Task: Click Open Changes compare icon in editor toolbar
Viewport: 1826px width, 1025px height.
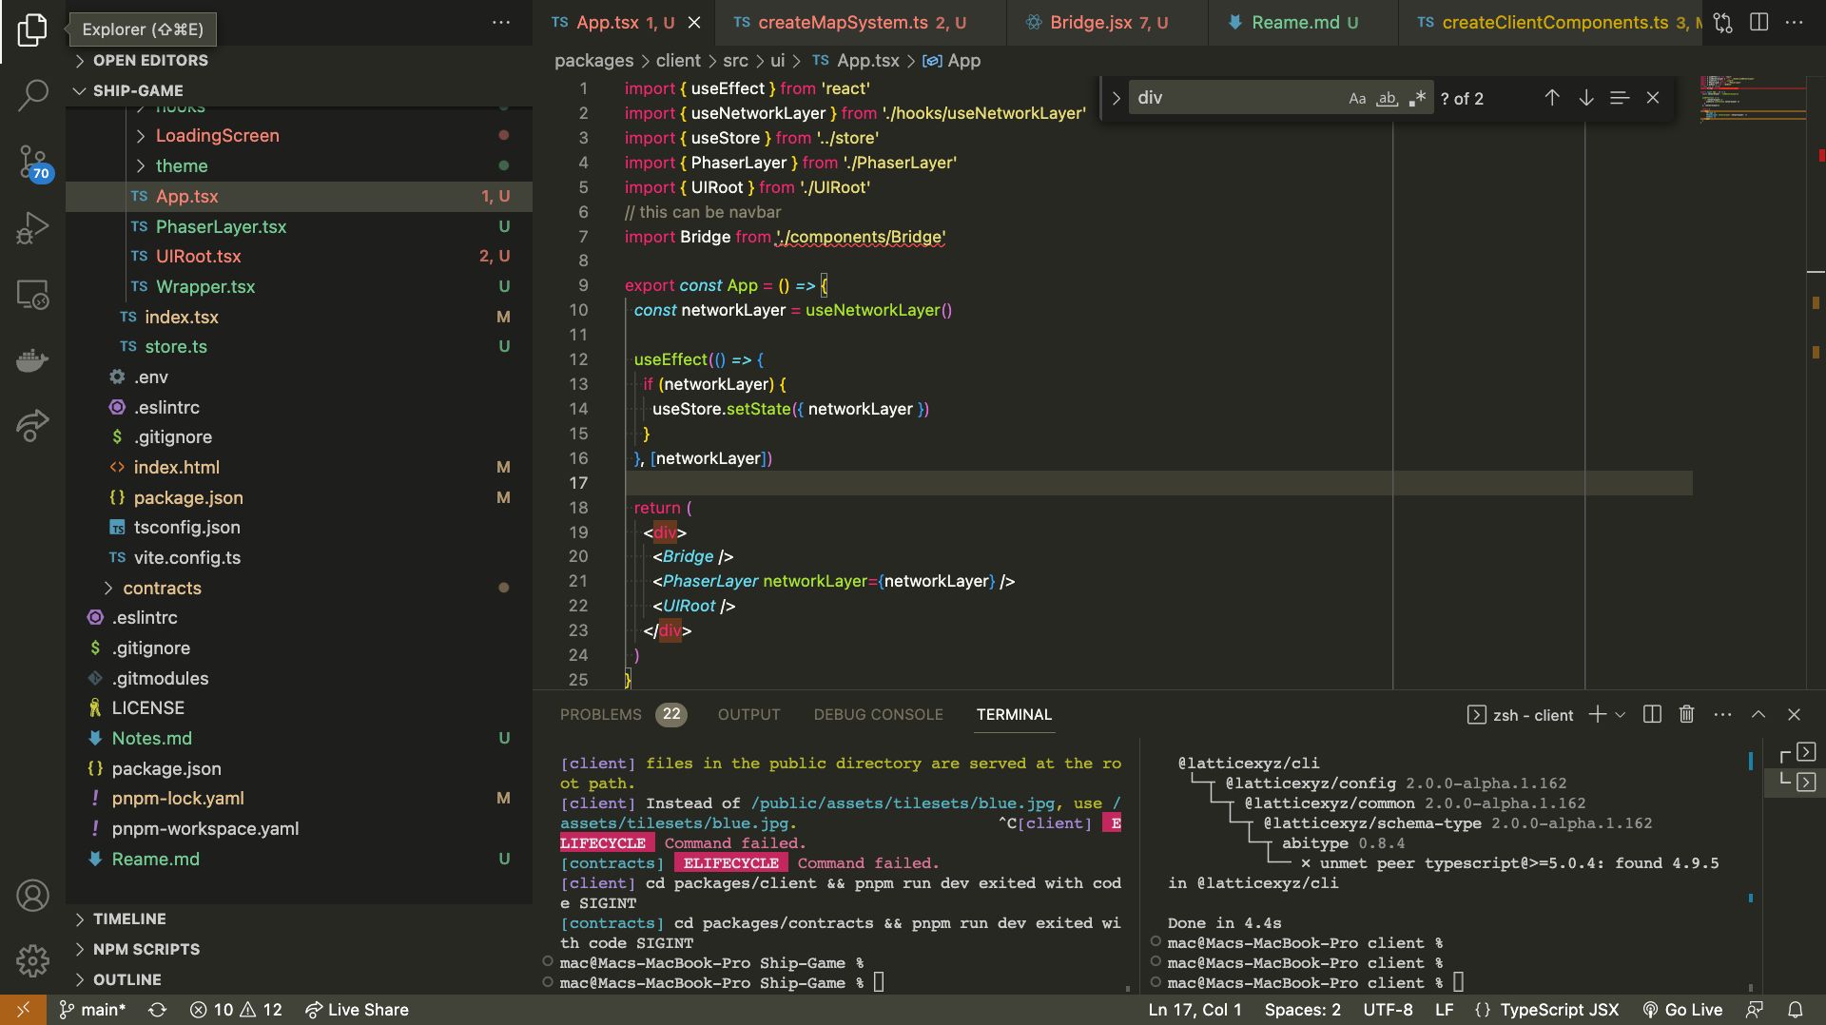Action: pyautogui.click(x=1722, y=23)
